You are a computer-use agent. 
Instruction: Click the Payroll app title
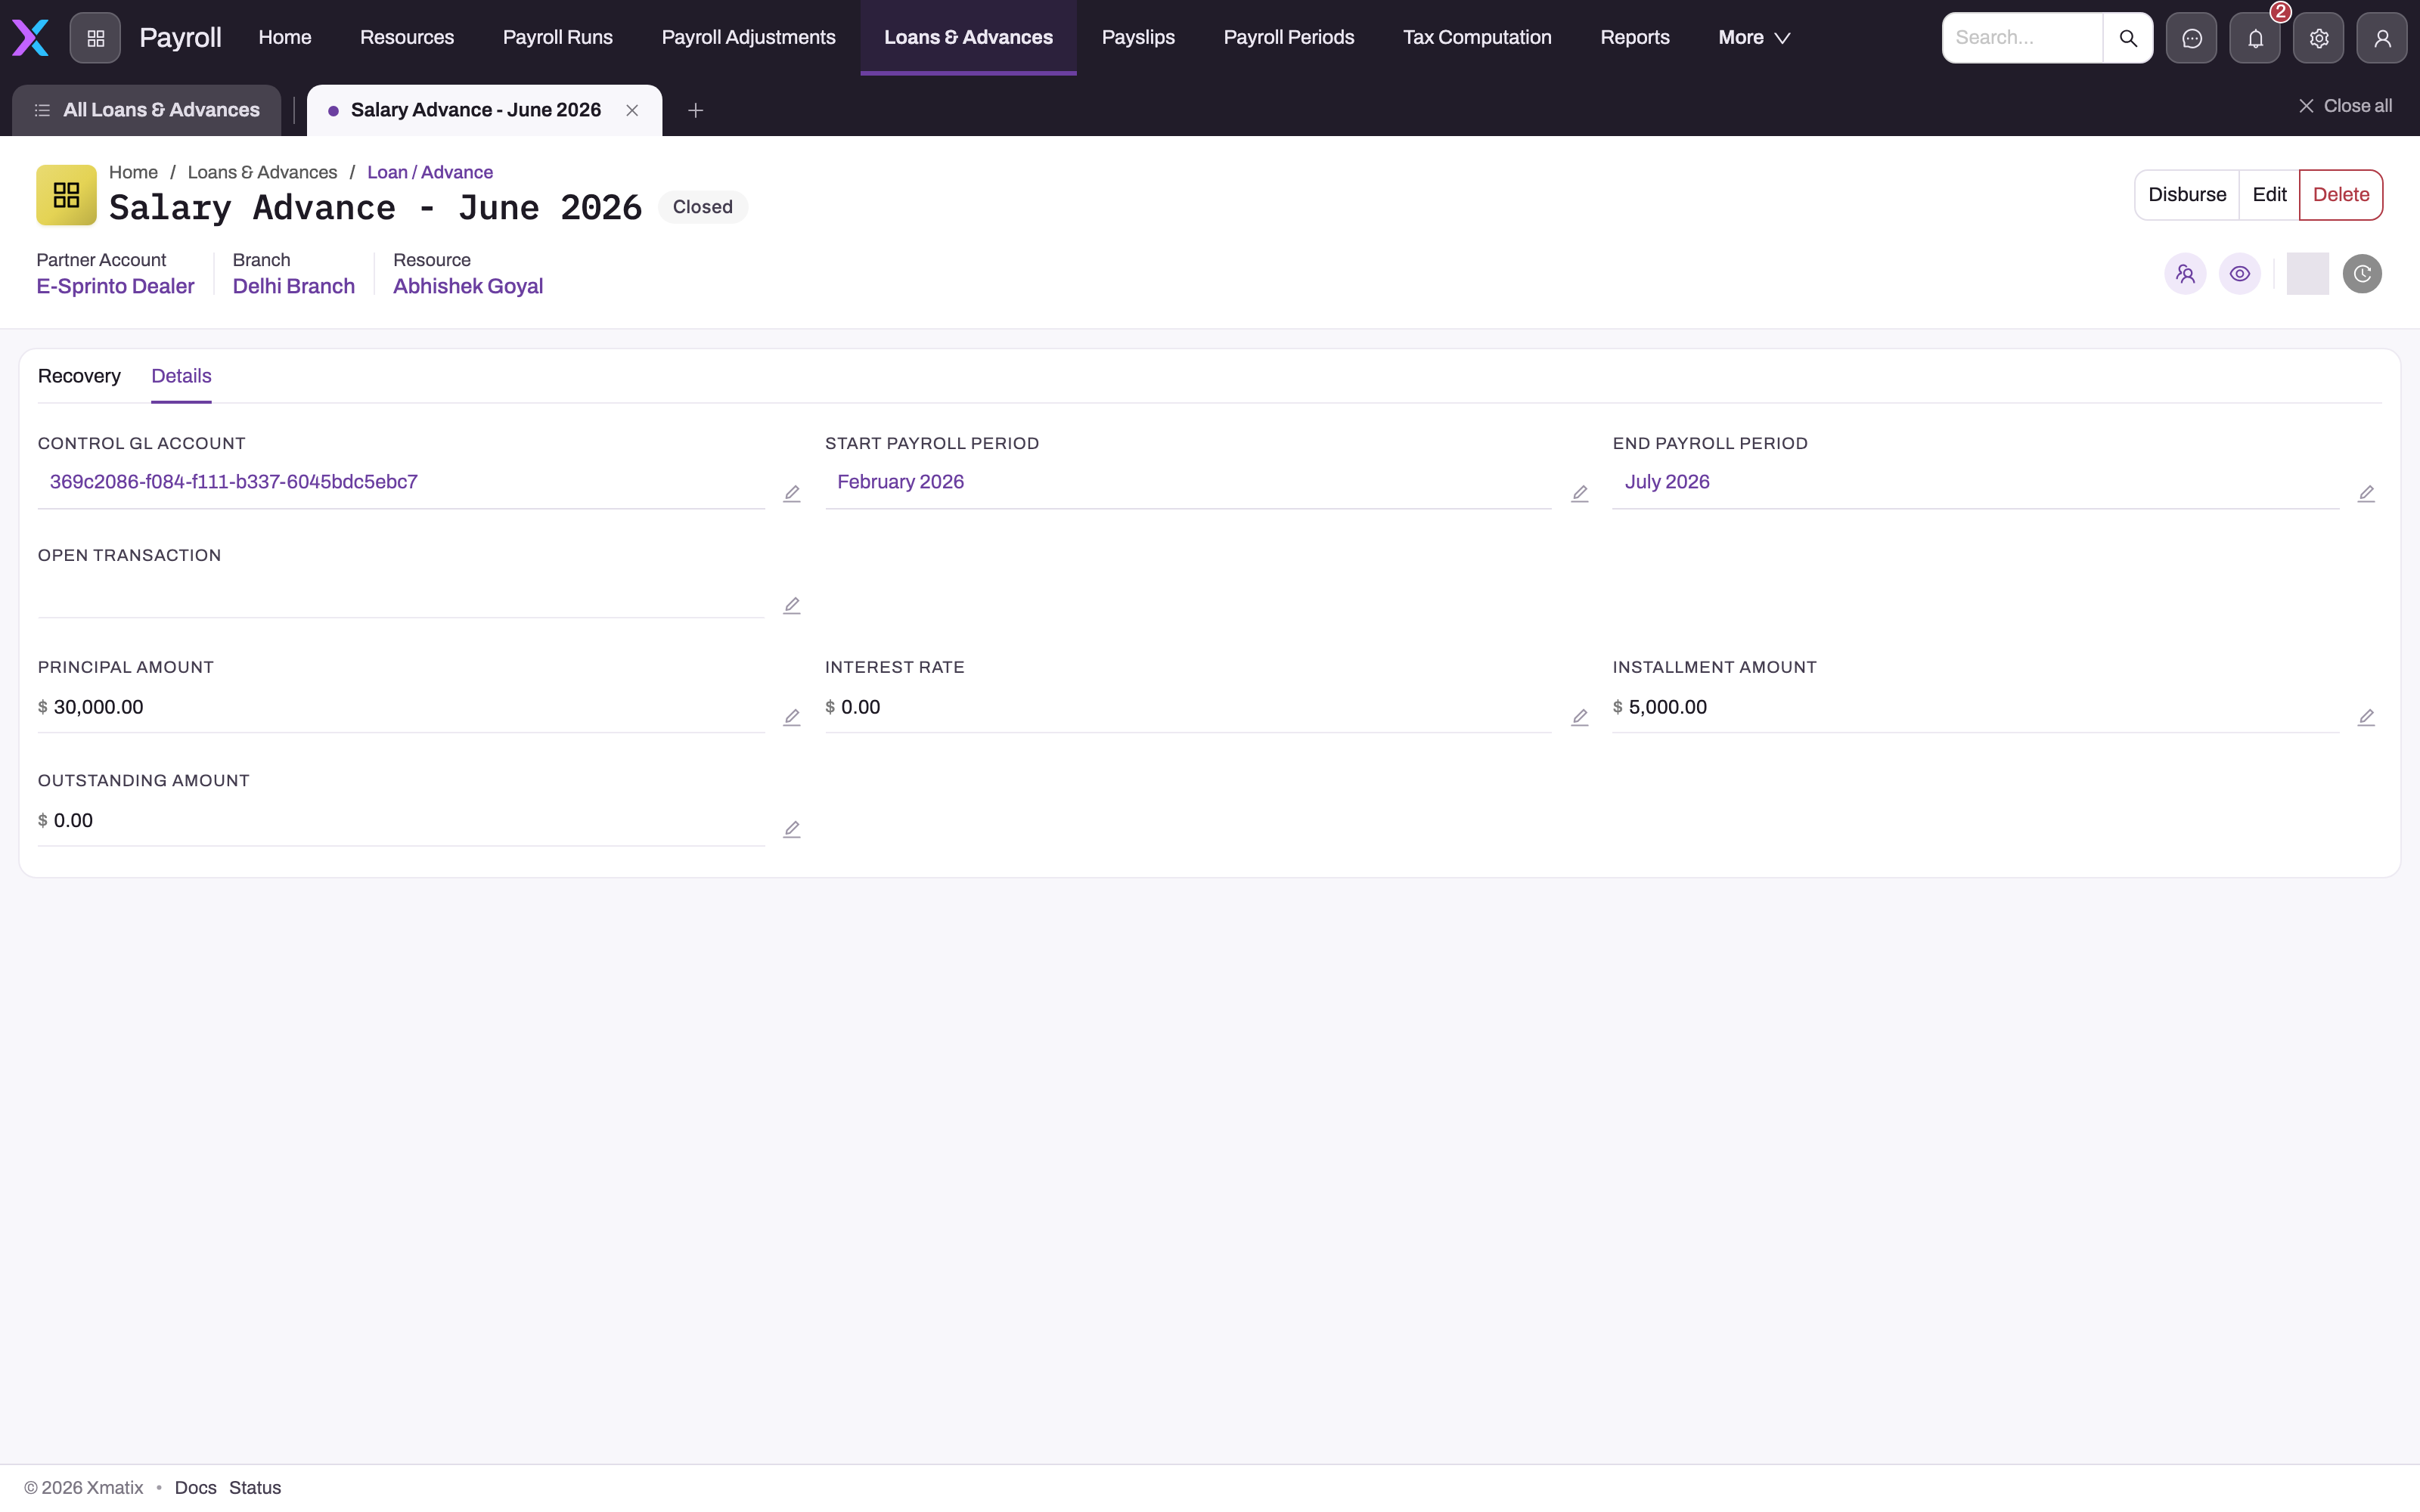click(180, 38)
